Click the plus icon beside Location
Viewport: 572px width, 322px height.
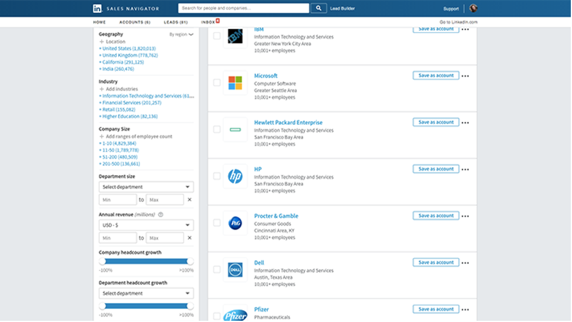click(102, 42)
